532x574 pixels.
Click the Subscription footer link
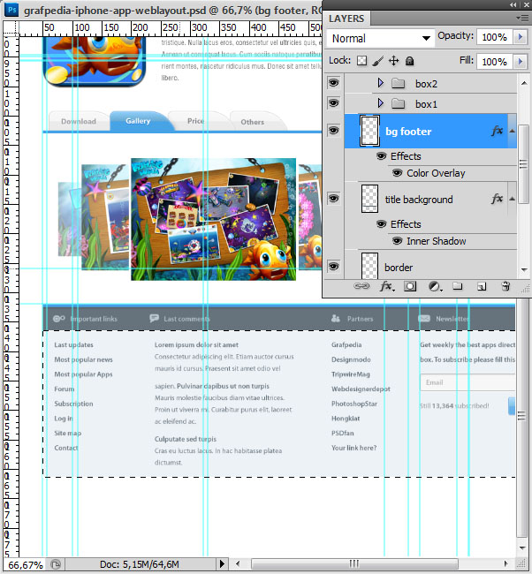coord(73,404)
